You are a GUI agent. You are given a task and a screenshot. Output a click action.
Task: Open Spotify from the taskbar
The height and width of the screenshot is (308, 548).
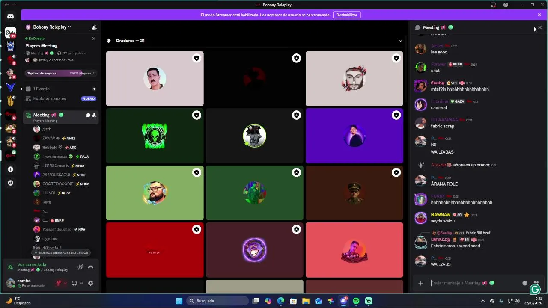pos(356,301)
